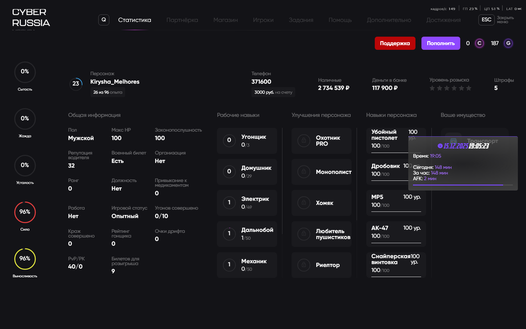This screenshot has height=329, width=526.
Task: Click the Сегодня: 148 мин line
Action: click(x=433, y=167)
